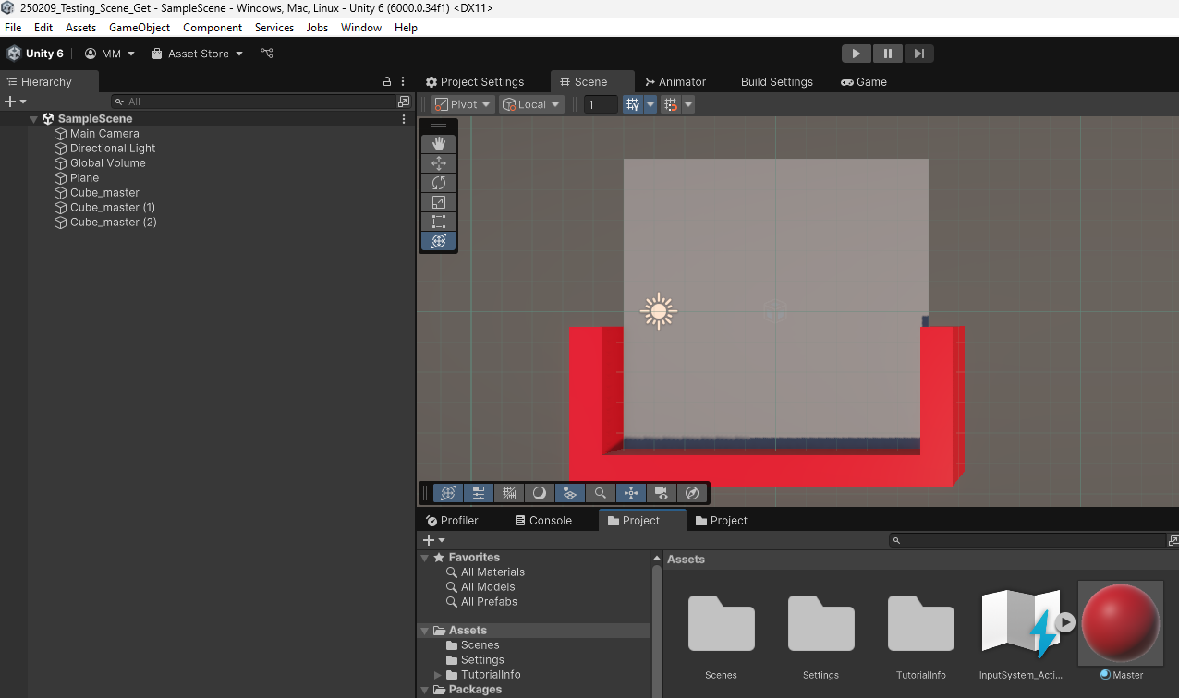Click the Step frame button
The width and height of the screenshot is (1179, 698).
click(918, 54)
